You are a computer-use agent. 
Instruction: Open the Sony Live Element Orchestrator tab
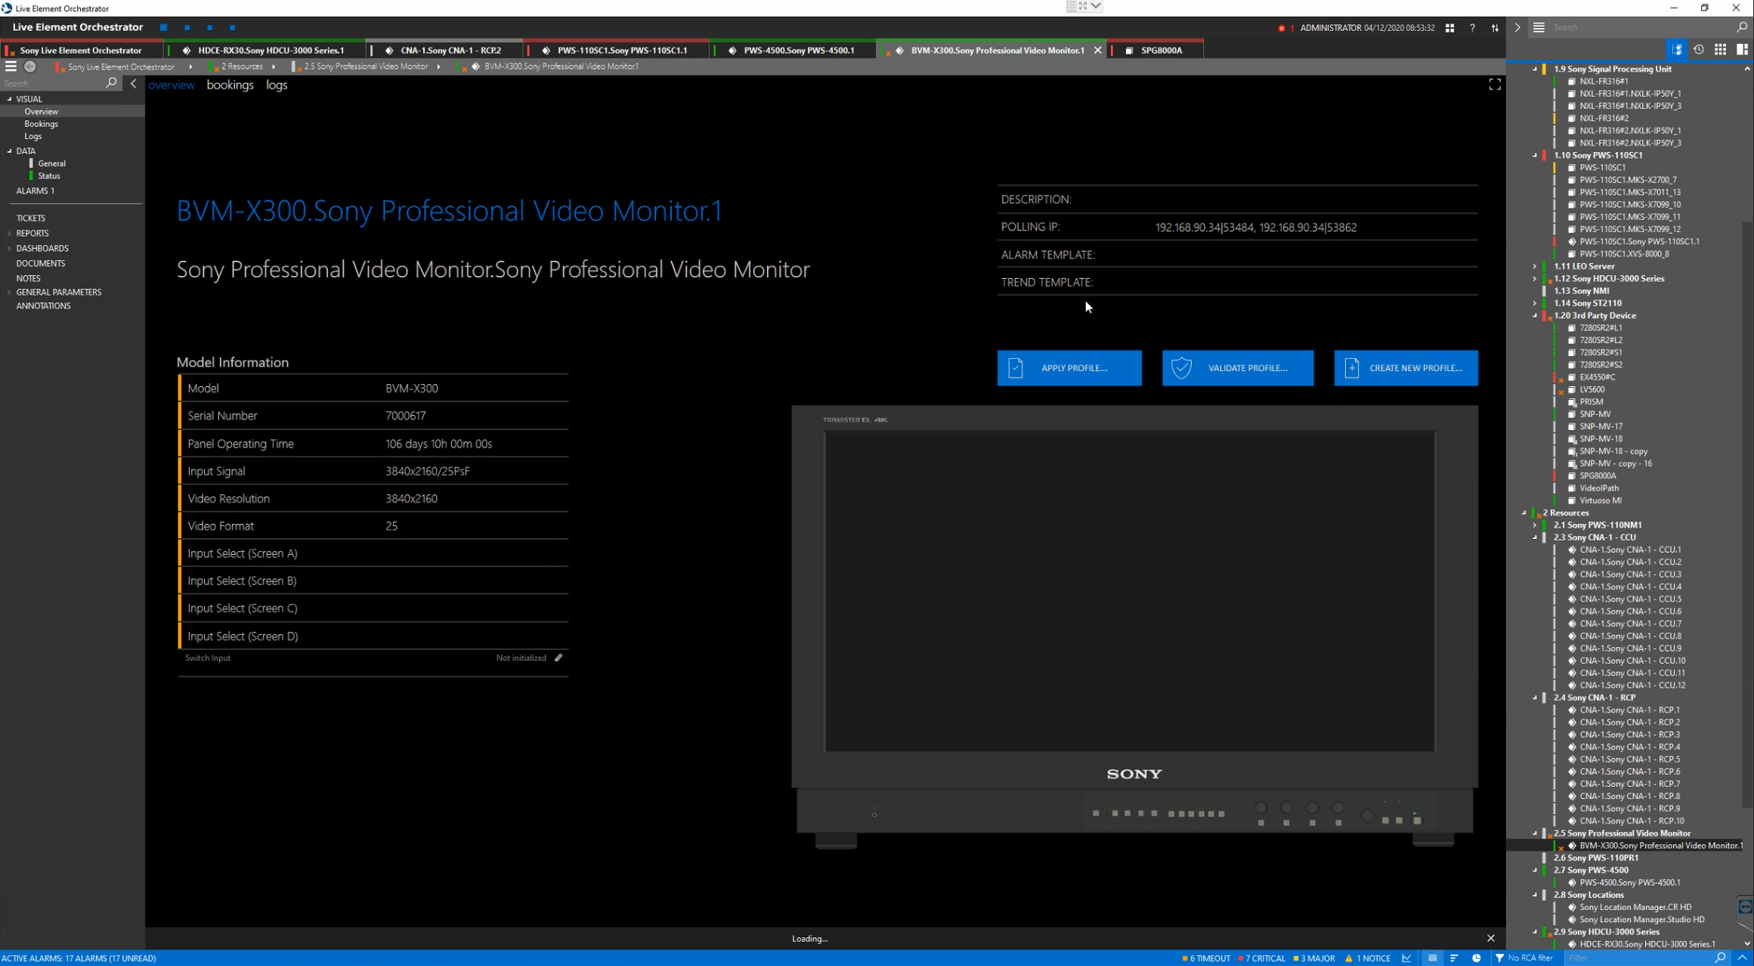tap(82, 50)
